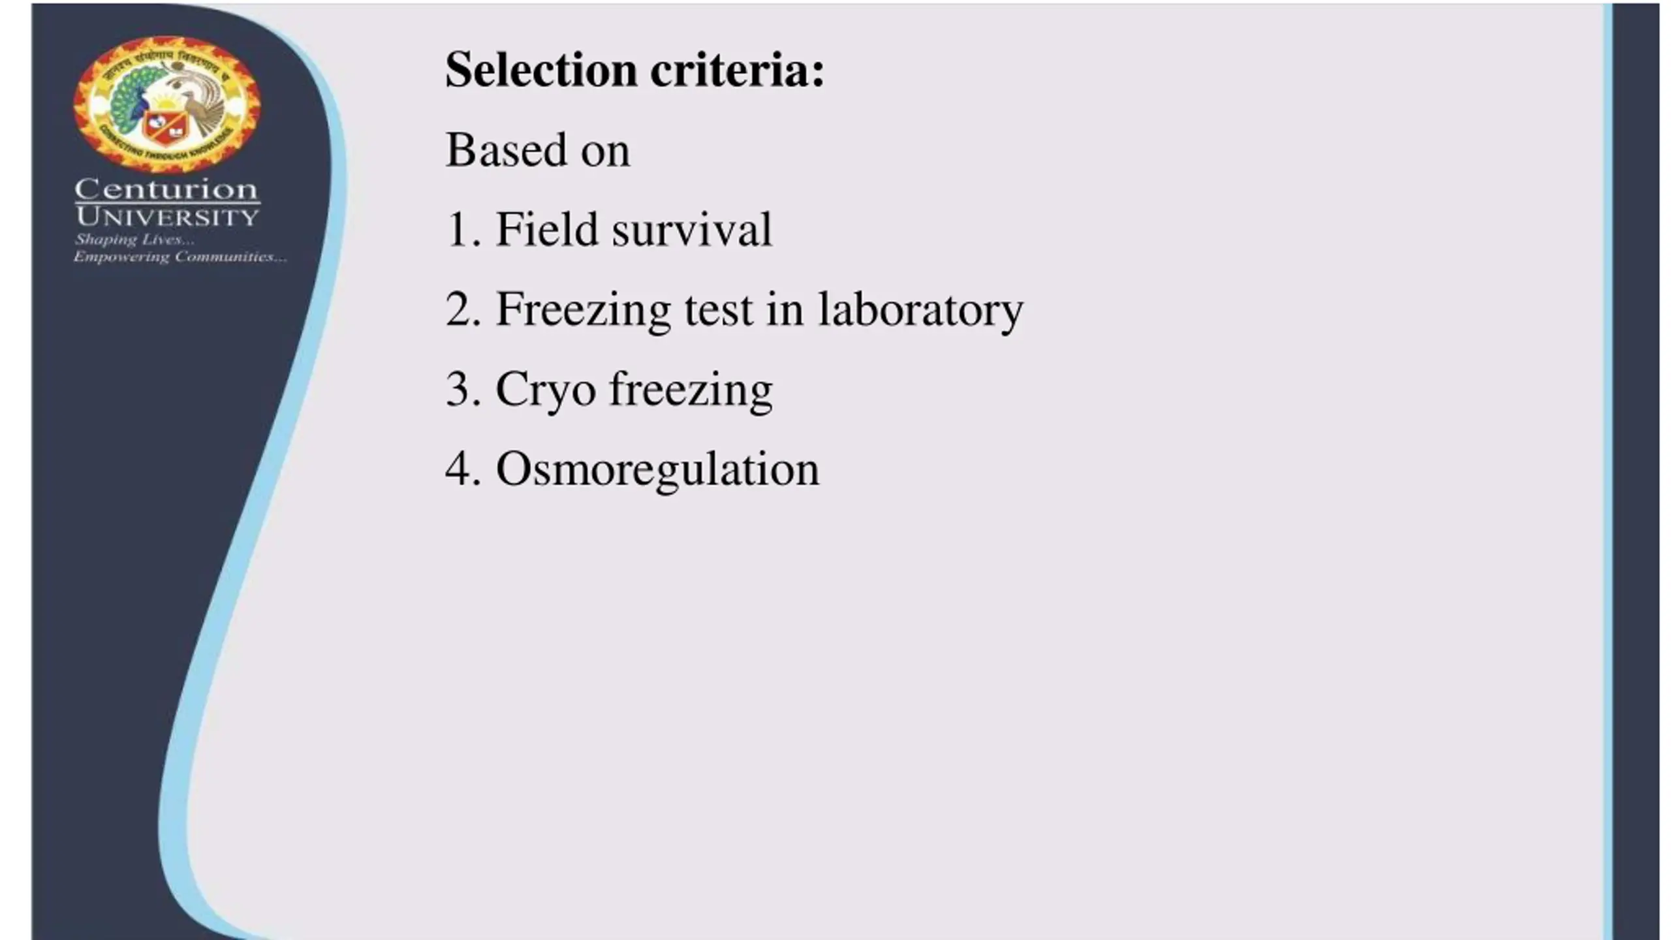Select list item '3. Cryo freezing'
This screenshot has height=940, width=1671.
pos(609,390)
